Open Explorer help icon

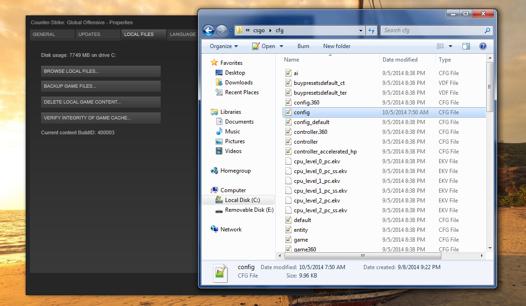point(483,46)
